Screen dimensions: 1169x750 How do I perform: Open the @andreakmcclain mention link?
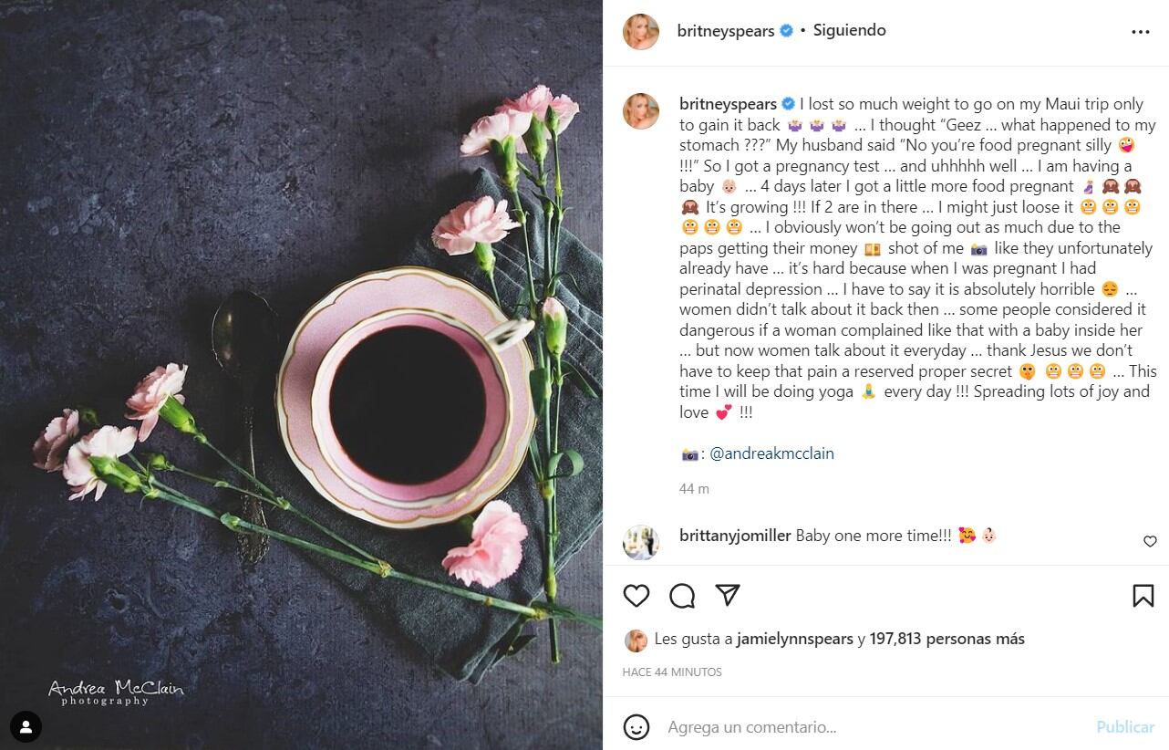tap(771, 453)
